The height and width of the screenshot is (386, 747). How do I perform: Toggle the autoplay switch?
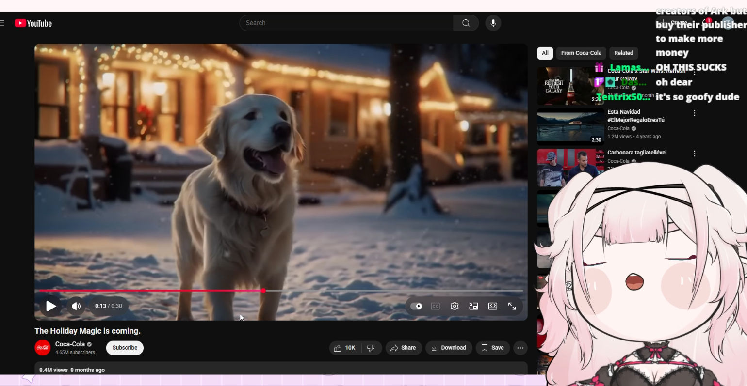coord(416,306)
